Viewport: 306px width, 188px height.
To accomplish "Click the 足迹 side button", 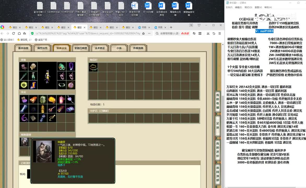I will pos(217,125).
